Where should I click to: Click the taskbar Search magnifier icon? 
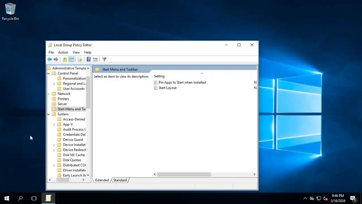pos(20,198)
